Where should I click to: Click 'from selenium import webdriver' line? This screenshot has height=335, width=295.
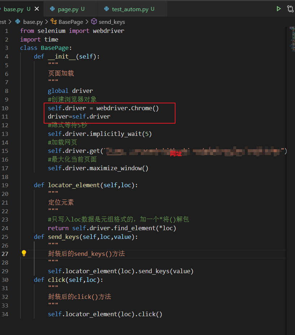pyautogui.click(x=72, y=31)
